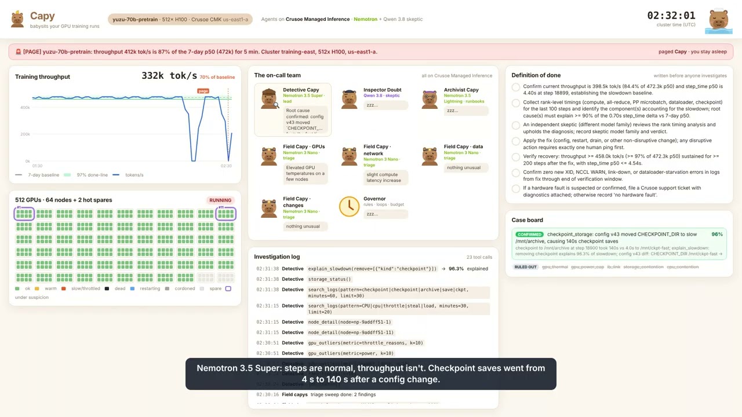Image resolution: width=742 pixels, height=417 pixels.
Task: Select the Archivist Capy avatar
Action: pyautogui.click(x=430, y=99)
